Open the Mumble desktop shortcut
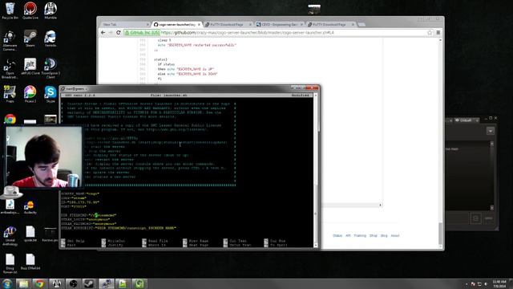Screen dimensions: 513x289 coord(50,10)
